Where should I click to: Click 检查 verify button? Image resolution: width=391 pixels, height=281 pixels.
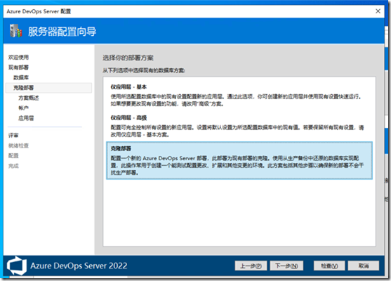pyautogui.click(x=329, y=266)
